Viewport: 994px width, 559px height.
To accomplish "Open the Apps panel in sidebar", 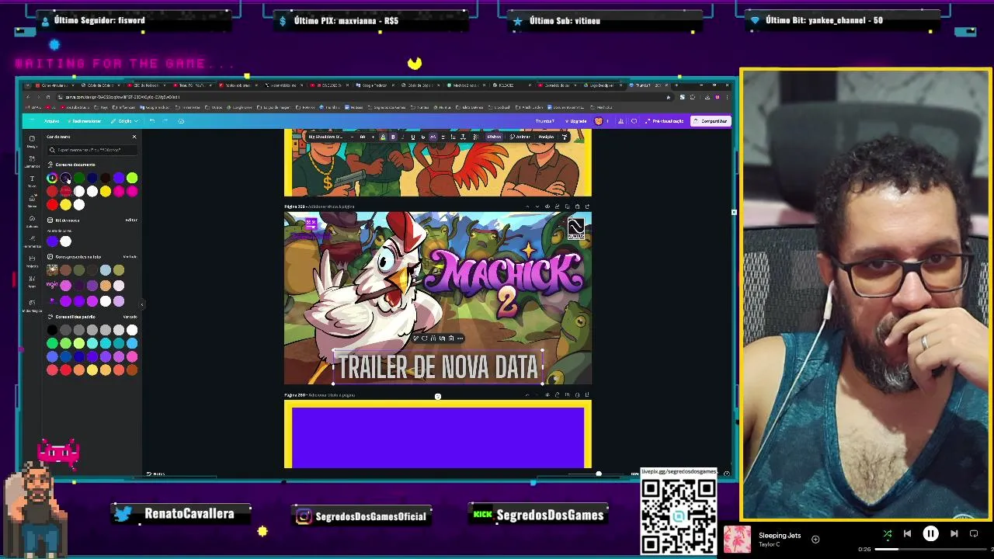I will (x=32, y=281).
